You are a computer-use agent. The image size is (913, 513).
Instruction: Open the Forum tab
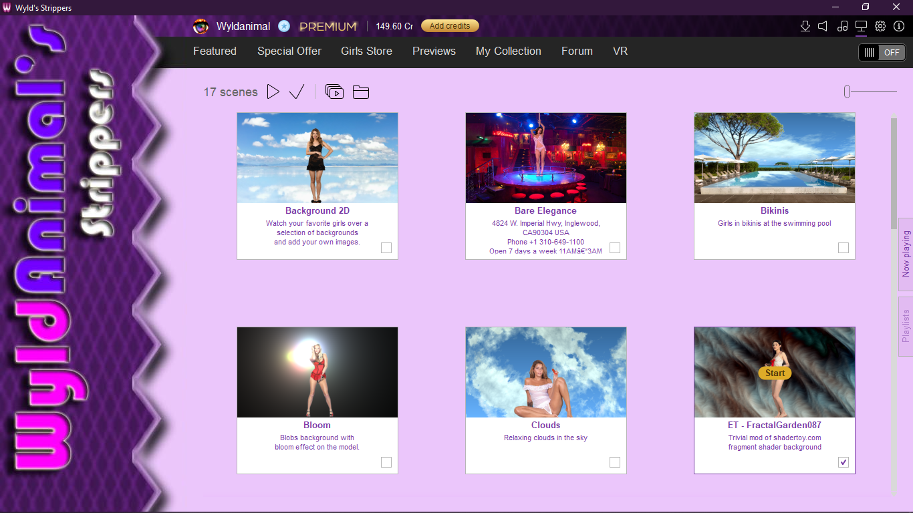pyautogui.click(x=577, y=51)
